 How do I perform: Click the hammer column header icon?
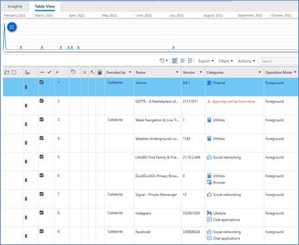tap(92, 72)
